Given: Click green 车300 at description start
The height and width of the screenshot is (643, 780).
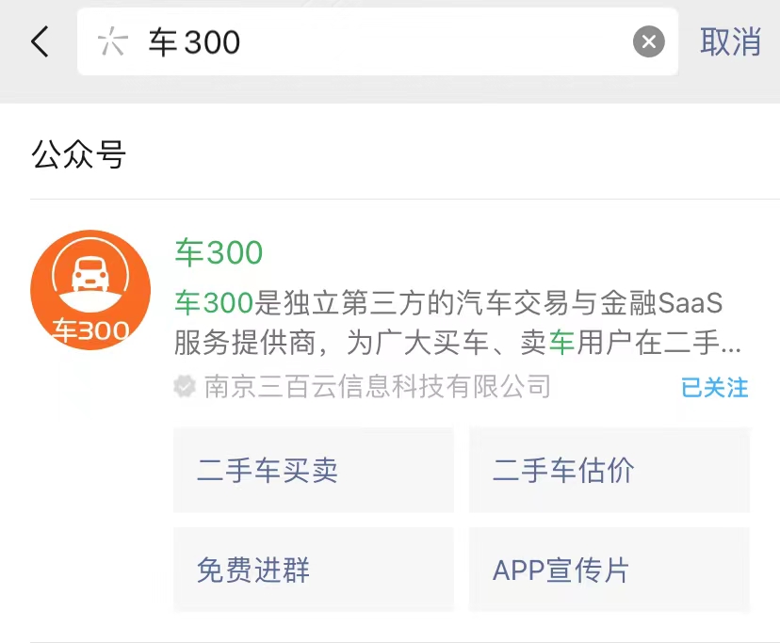Looking at the screenshot, I should click(x=214, y=302).
